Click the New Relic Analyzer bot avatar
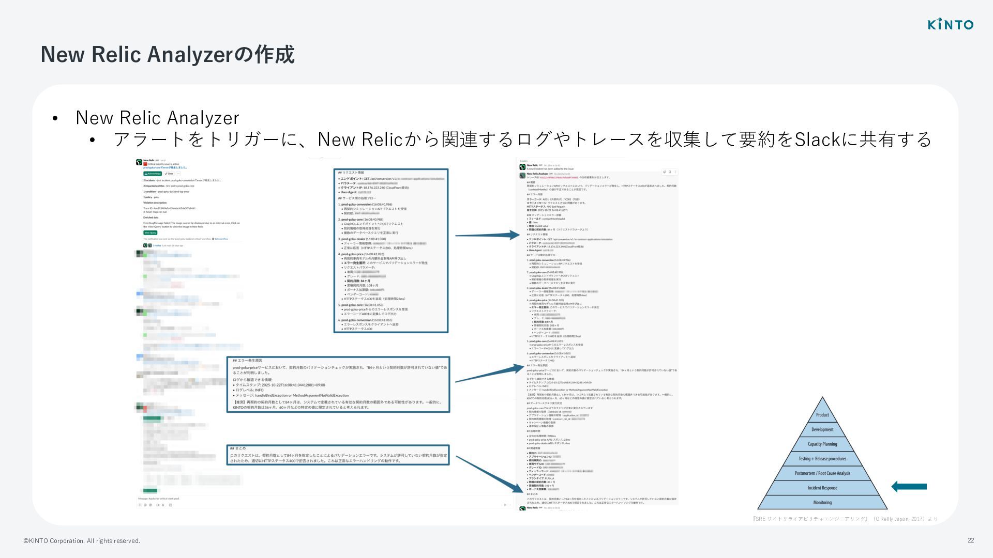This screenshot has width=993, height=558. pos(522,176)
